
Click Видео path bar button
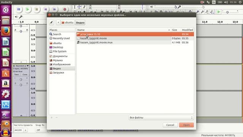(x=80, y=22)
